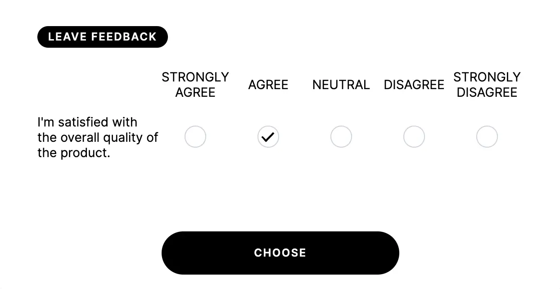Tap the black CHOOSE pill button
The width and height of the screenshot is (560, 289).
(x=280, y=253)
